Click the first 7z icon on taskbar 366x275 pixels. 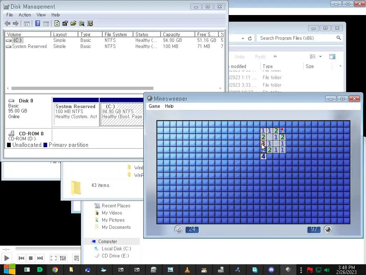pyautogui.click(x=121, y=270)
